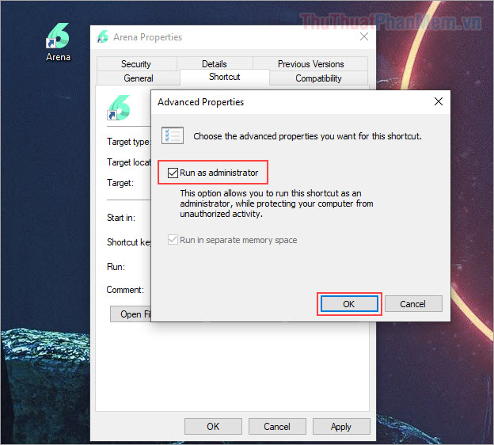Click OK at bottom of Arena Properties
494x445 pixels.
pyautogui.click(x=213, y=426)
